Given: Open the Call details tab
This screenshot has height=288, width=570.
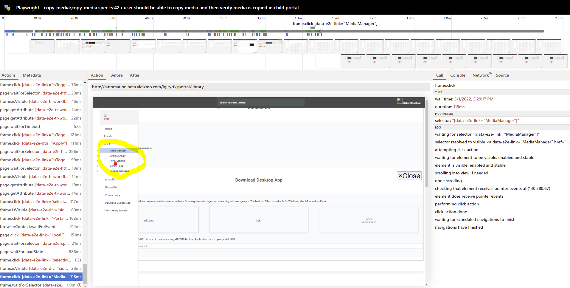Looking at the screenshot, I should click(x=439, y=75).
